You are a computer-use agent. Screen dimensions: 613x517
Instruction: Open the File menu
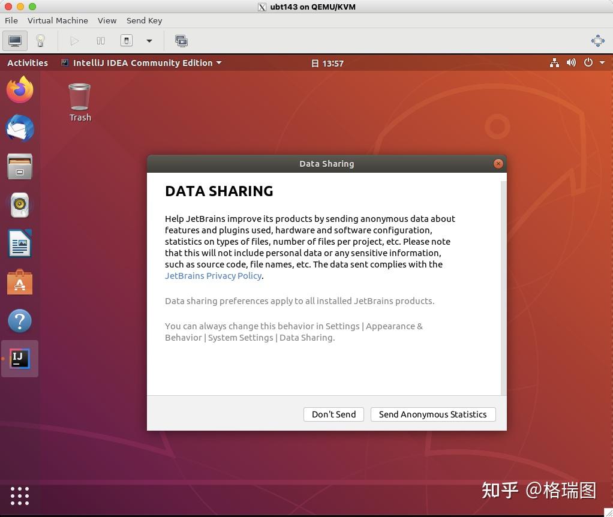click(x=11, y=20)
